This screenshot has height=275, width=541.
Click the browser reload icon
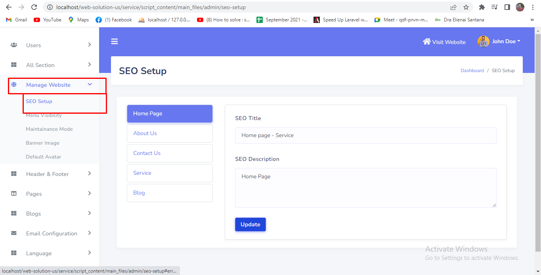pyautogui.click(x=34, y=7)
